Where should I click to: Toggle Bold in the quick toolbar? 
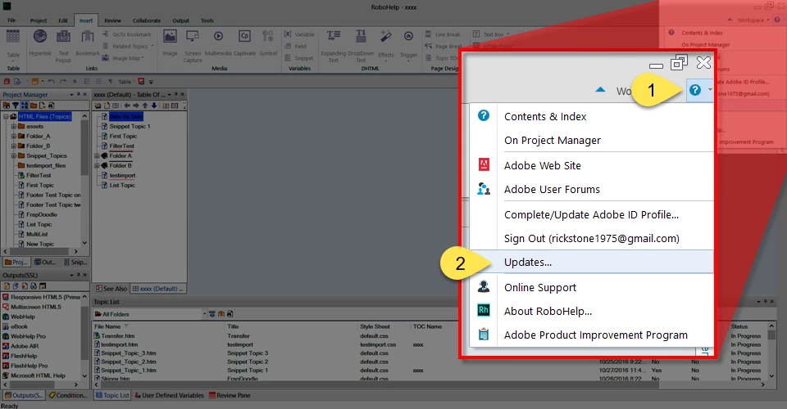tap(75, 82)
